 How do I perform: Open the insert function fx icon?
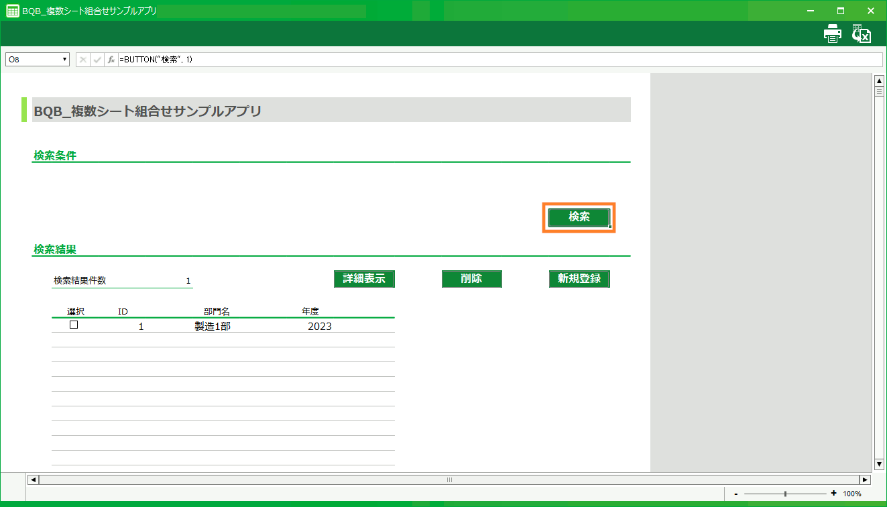110,59
